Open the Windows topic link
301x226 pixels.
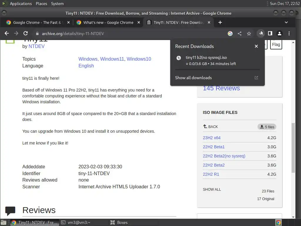[x=88, y=59]
